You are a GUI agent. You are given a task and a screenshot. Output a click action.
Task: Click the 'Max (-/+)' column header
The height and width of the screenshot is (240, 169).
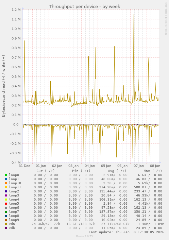point(153,171)
